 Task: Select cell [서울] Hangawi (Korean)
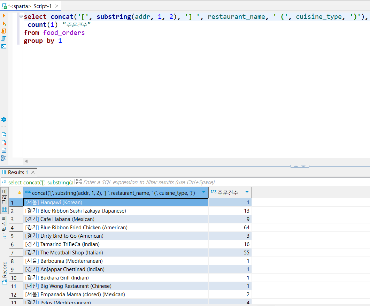coord(116,202)
